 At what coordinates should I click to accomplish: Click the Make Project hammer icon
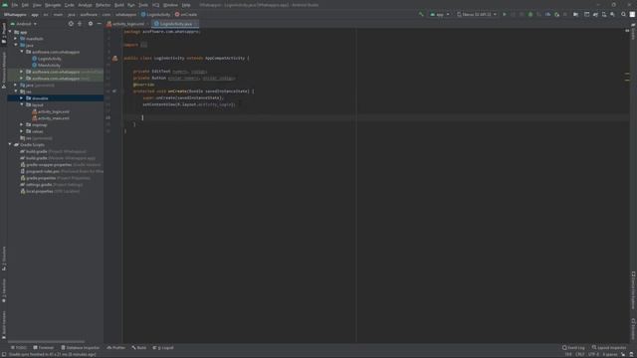pos(421,14)
